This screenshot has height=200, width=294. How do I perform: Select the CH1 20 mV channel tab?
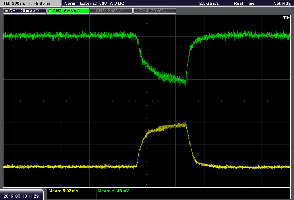[25, 11]
